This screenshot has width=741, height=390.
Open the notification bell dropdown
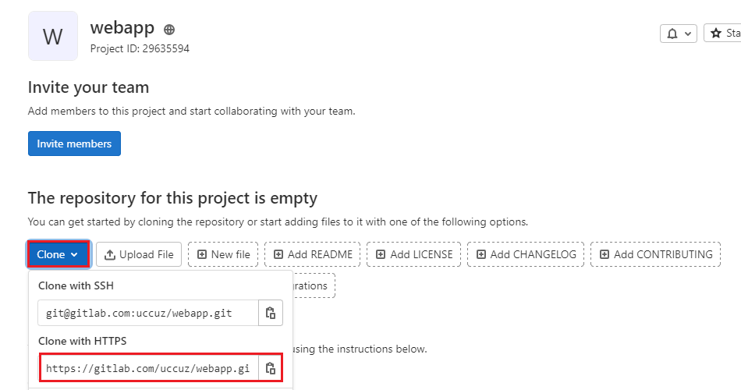pyautogui.click(x=678, y=33)
